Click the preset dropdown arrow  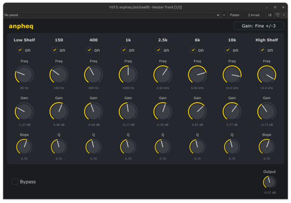(218, 15)
